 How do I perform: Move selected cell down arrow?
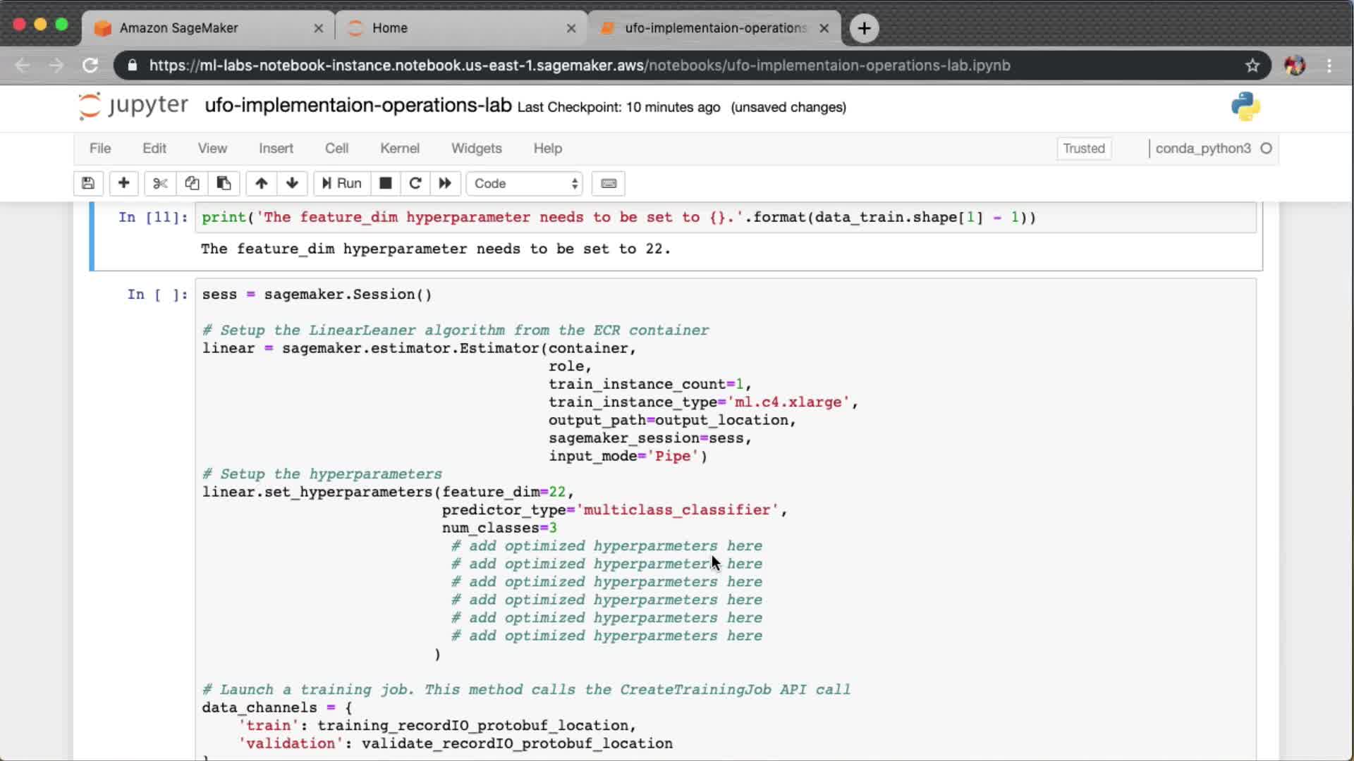(292, 183)
